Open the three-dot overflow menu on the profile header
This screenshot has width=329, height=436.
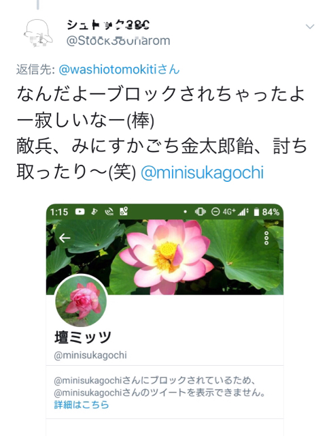coord(266,238)
